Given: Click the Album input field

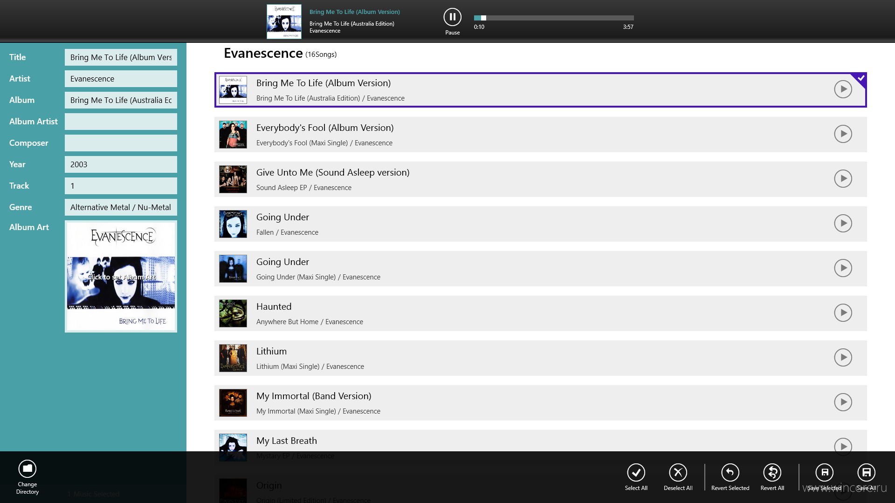Looking at the screenshot, I should click(121, 100).
